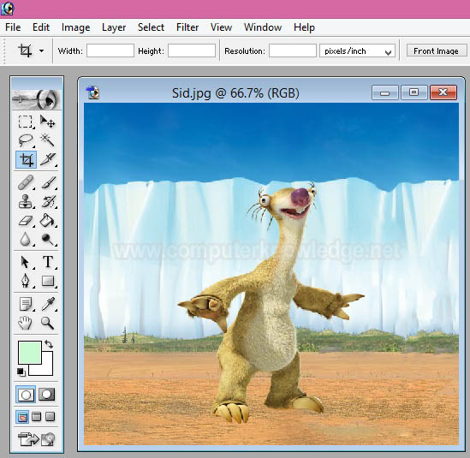This screenshot has width=470, height=458.
Task: Select the Slice tool
Action: point(48,160)
